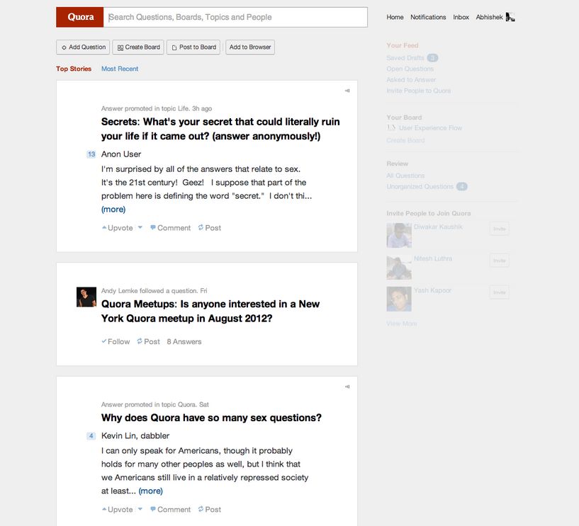The height and width of the screenshot is (526, 579).
Task: Invite Nitesh Luthra to Quora
Action: pos(499,261)
